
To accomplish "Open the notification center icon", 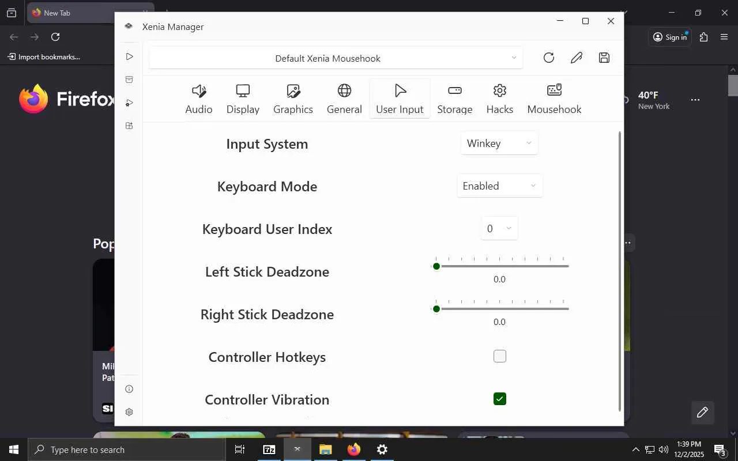I will point(720,449).
